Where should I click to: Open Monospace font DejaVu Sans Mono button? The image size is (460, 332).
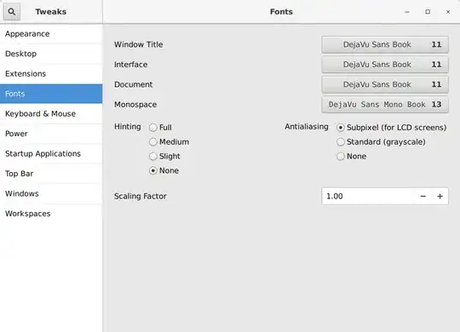coord(385,105)
